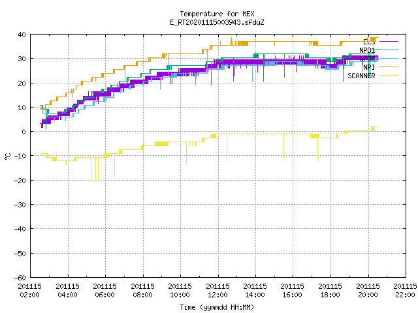Click the x-axis tick label 201115 18:00
The width and height of the screenshot is (418, 313).
(330, 291)
